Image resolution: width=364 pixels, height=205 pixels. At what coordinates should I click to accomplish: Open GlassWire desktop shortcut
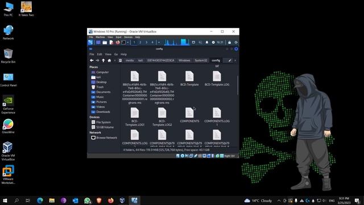pyautogui.click(x=8, y=126)
